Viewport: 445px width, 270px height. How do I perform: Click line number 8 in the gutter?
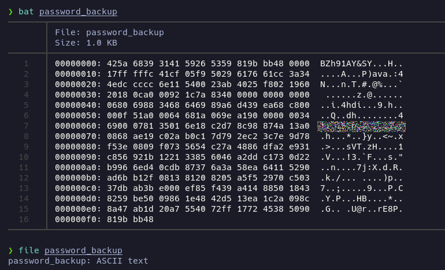[x=27, y=136]
